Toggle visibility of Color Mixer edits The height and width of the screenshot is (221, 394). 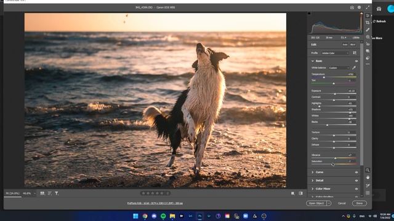coord(356,188)
